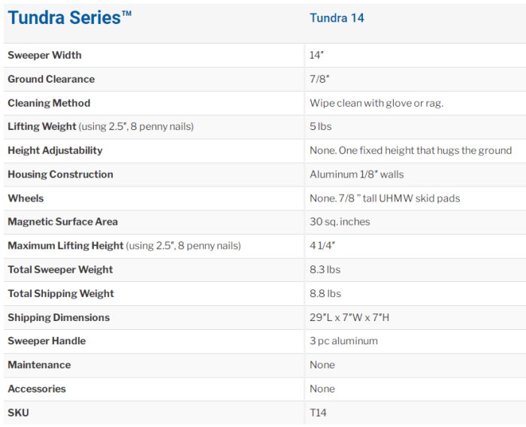Click the 'Wipe clean with glove or rag' value
The image size is (526, 427).
(376, 103)
